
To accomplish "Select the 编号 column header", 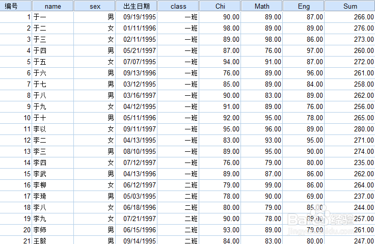I will pos(16,6).
